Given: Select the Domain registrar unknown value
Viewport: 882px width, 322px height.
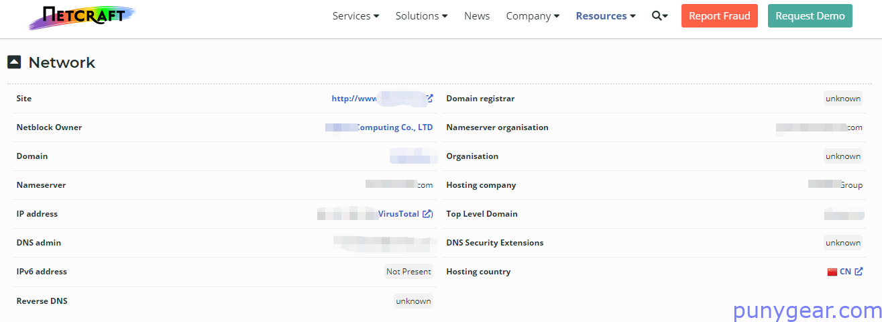Looking at the screenshot, I should pyautogui.click(x=843, y=99).
